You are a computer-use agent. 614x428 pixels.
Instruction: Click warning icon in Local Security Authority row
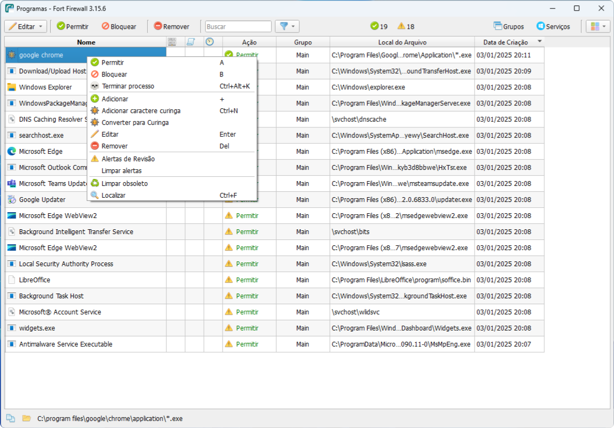(228, 264)
